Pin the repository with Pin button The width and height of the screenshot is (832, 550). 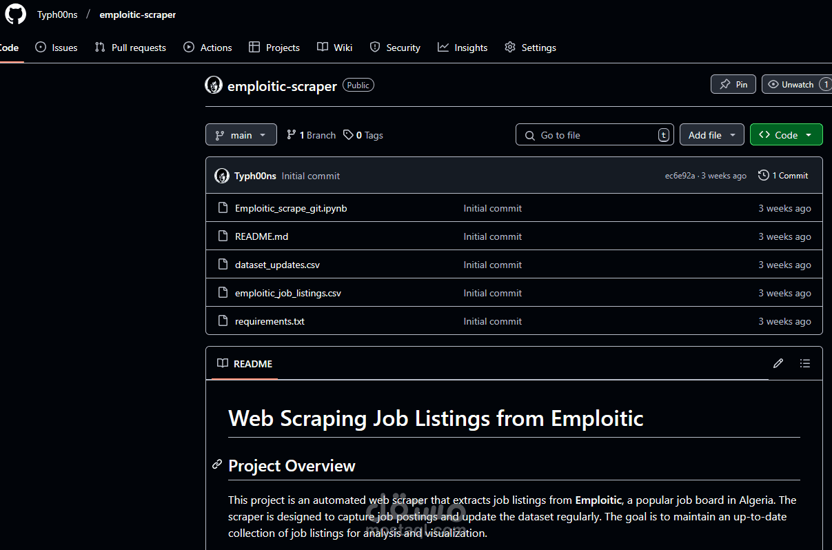[x=733, y=84]
